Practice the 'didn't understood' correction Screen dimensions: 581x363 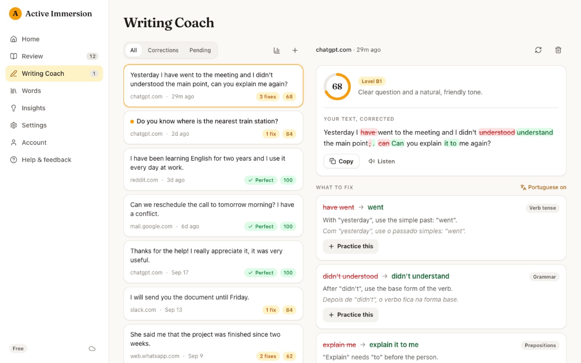click(x=351, y=315)
